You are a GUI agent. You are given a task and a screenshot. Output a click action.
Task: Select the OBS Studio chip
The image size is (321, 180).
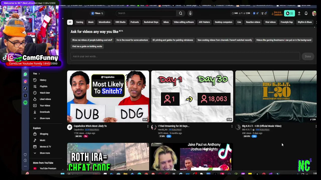tap(120, 22)
